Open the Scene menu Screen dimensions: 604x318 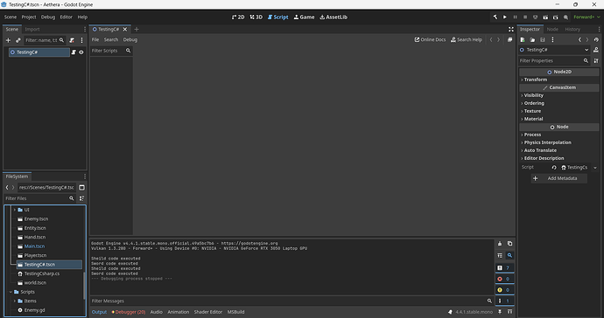tap(11, 17)
